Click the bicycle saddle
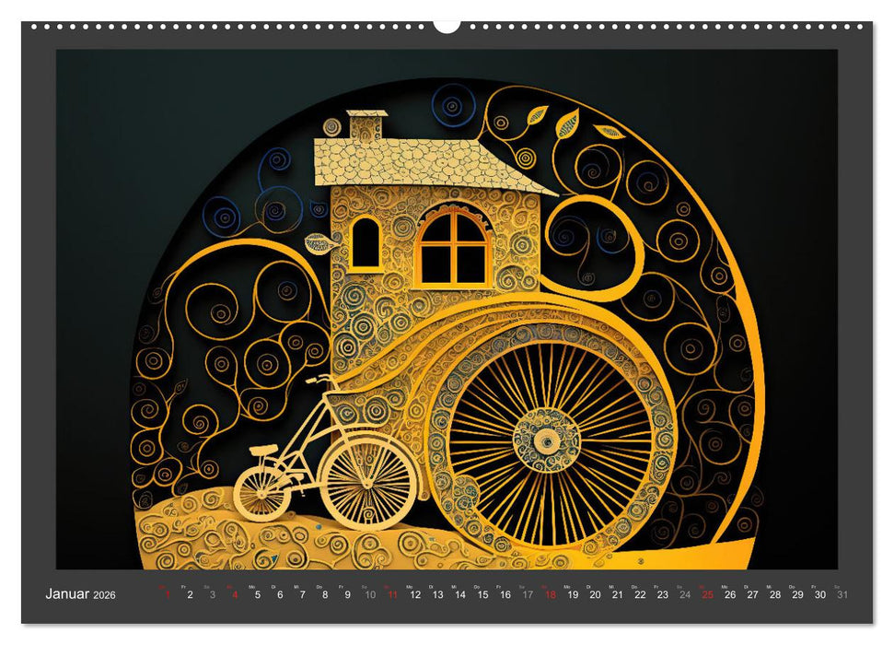894x645 pixels. 262,449
